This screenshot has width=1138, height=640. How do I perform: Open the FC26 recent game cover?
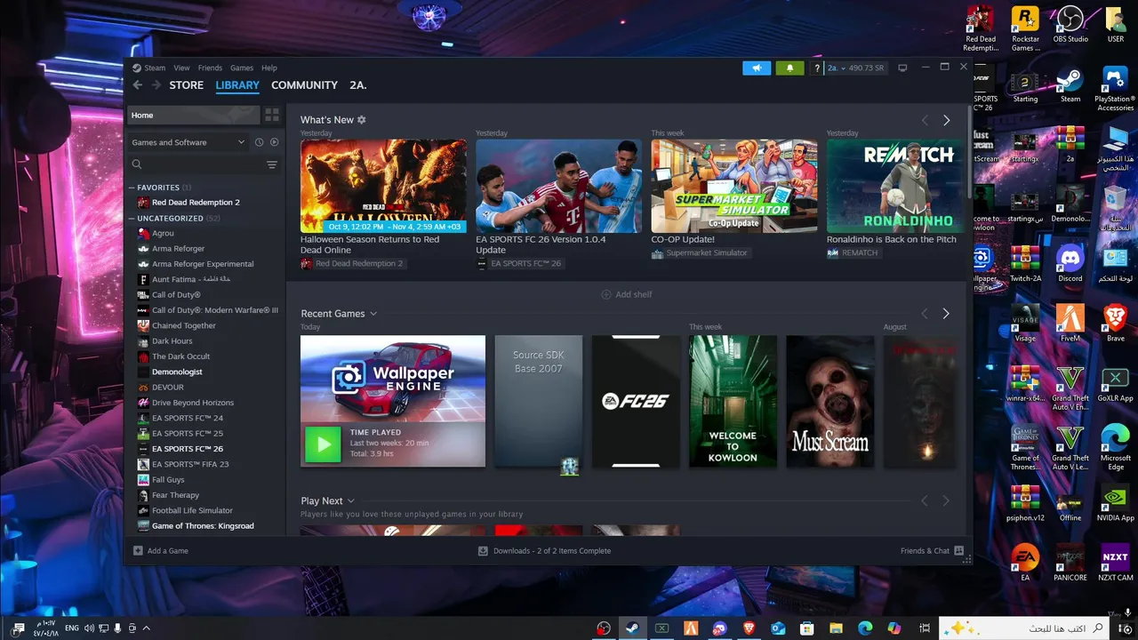coord(636,401)
